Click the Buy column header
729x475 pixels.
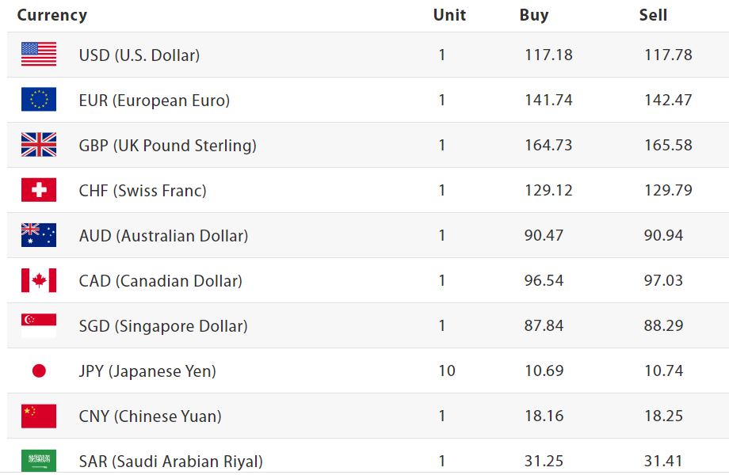[534, 15]
